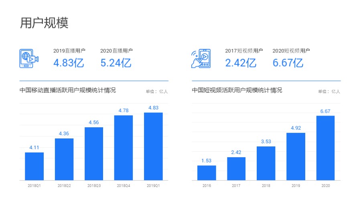The height and width of the screenshot is (203, 361).
Task: Click the 2019 bar in short video chart
Action: [296, 156]
